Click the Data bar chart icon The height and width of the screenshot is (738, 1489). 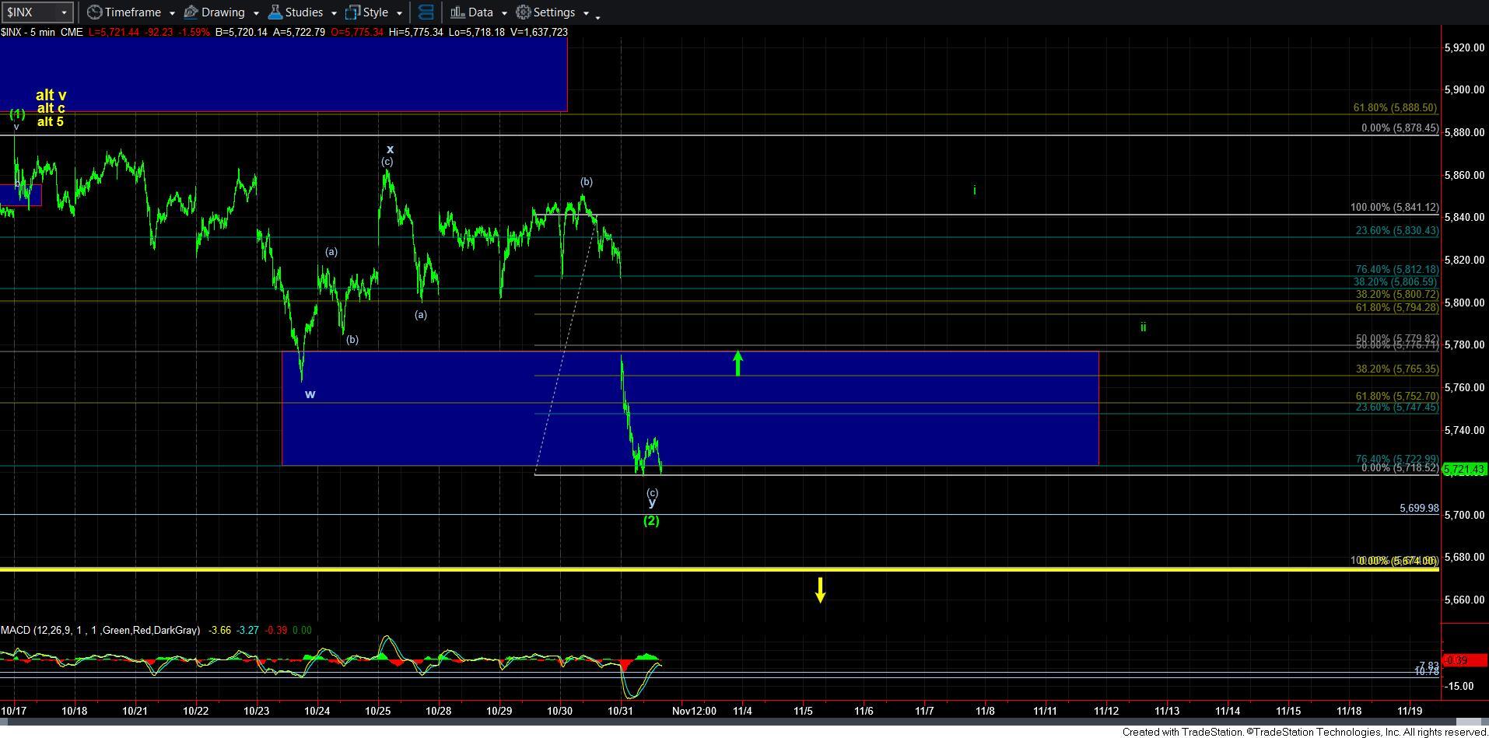tap(457, 12)
